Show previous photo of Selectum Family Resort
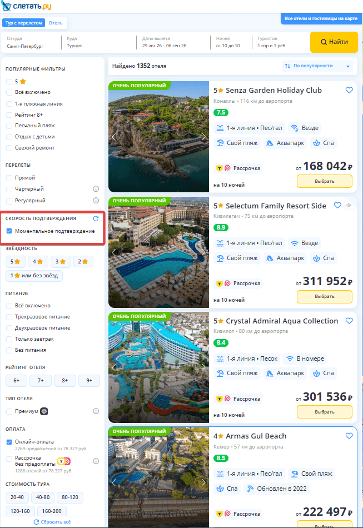The width and height of the screenshot is (363, 528). (114, 252)
